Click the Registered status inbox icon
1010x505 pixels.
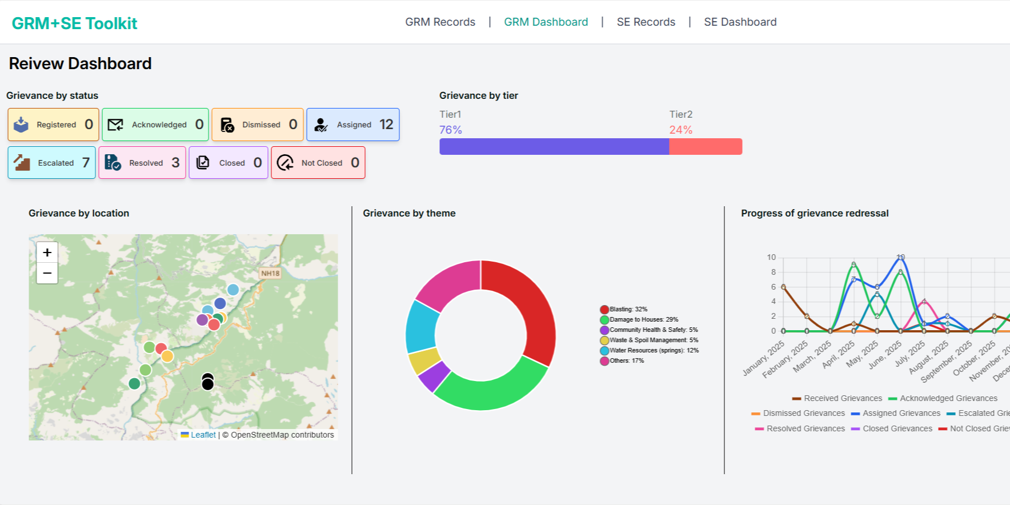(x=21, y=125)
